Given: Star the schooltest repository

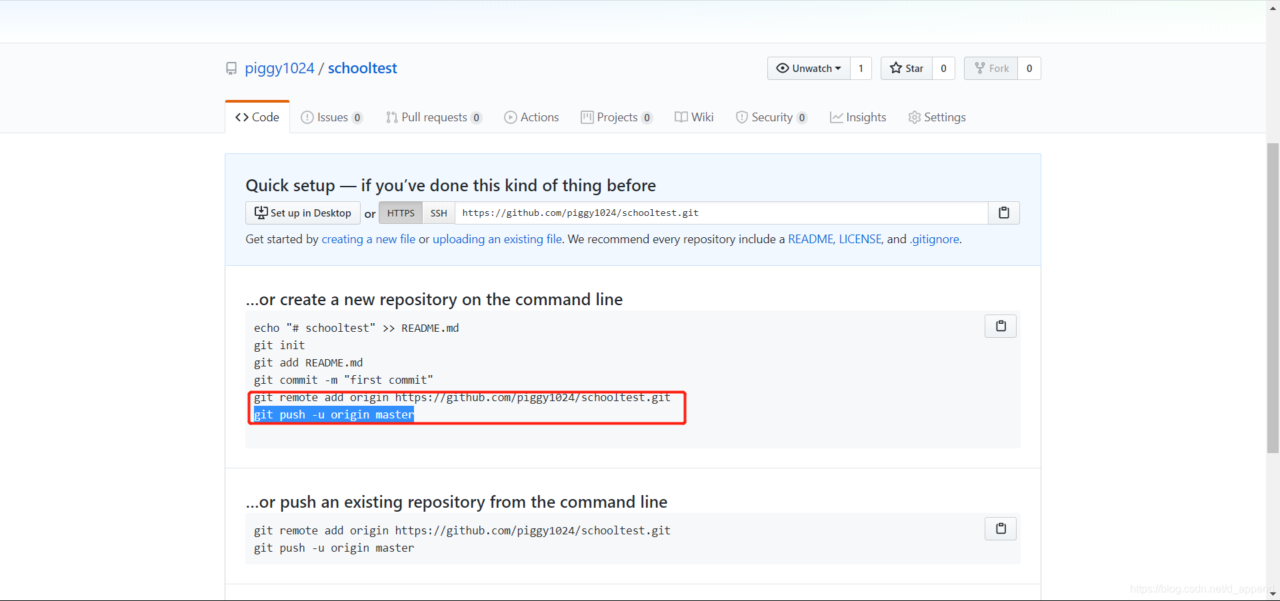Looking at the screenshot, I should (907, 68).
